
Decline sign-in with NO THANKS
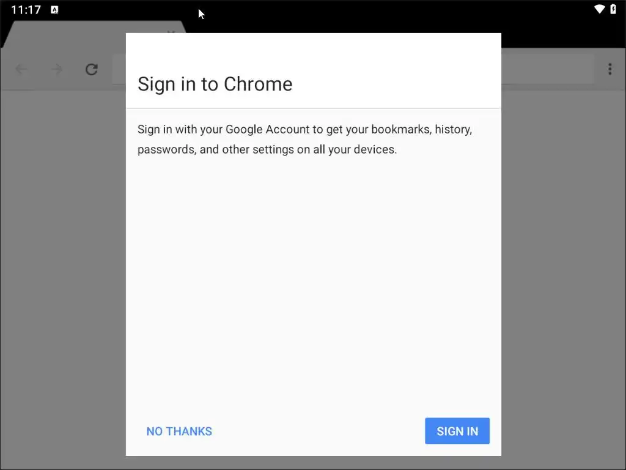tap(179, 431)
